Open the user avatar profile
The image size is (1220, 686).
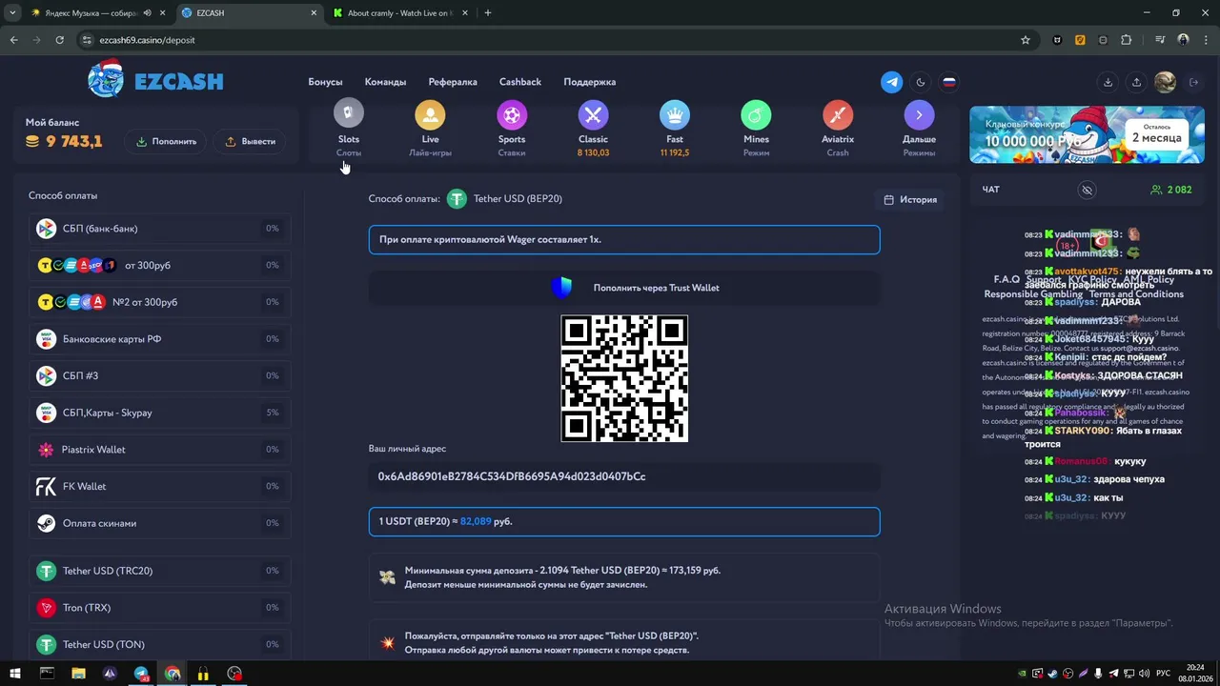tap(1165, 82)
